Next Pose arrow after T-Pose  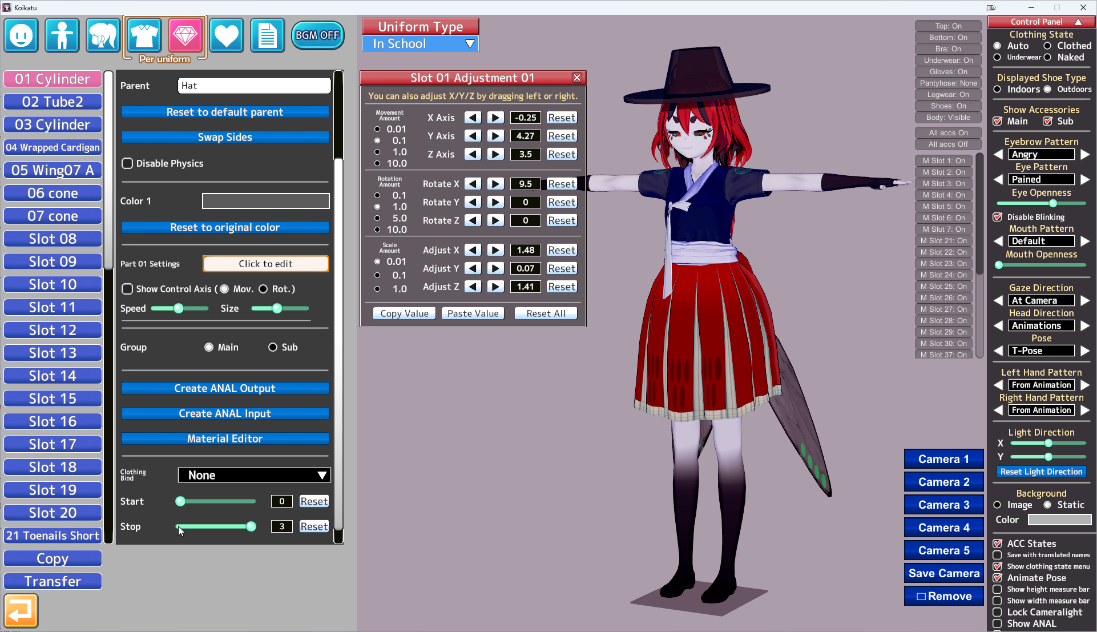click(1085, 351)
